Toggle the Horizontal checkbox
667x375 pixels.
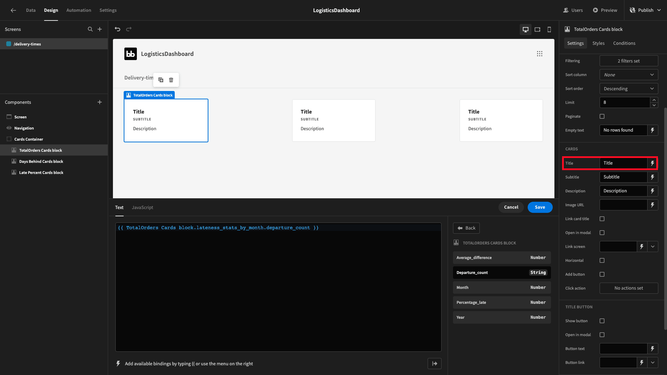click(602, 260)
